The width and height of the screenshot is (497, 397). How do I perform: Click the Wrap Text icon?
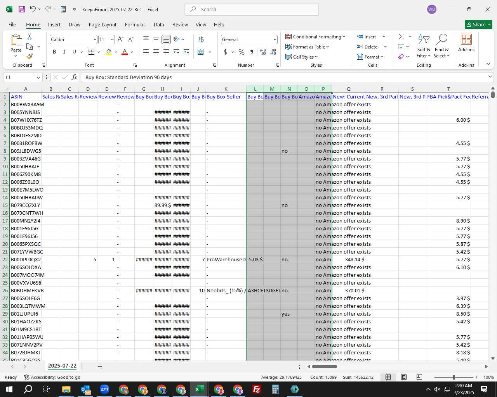(201, 40)
